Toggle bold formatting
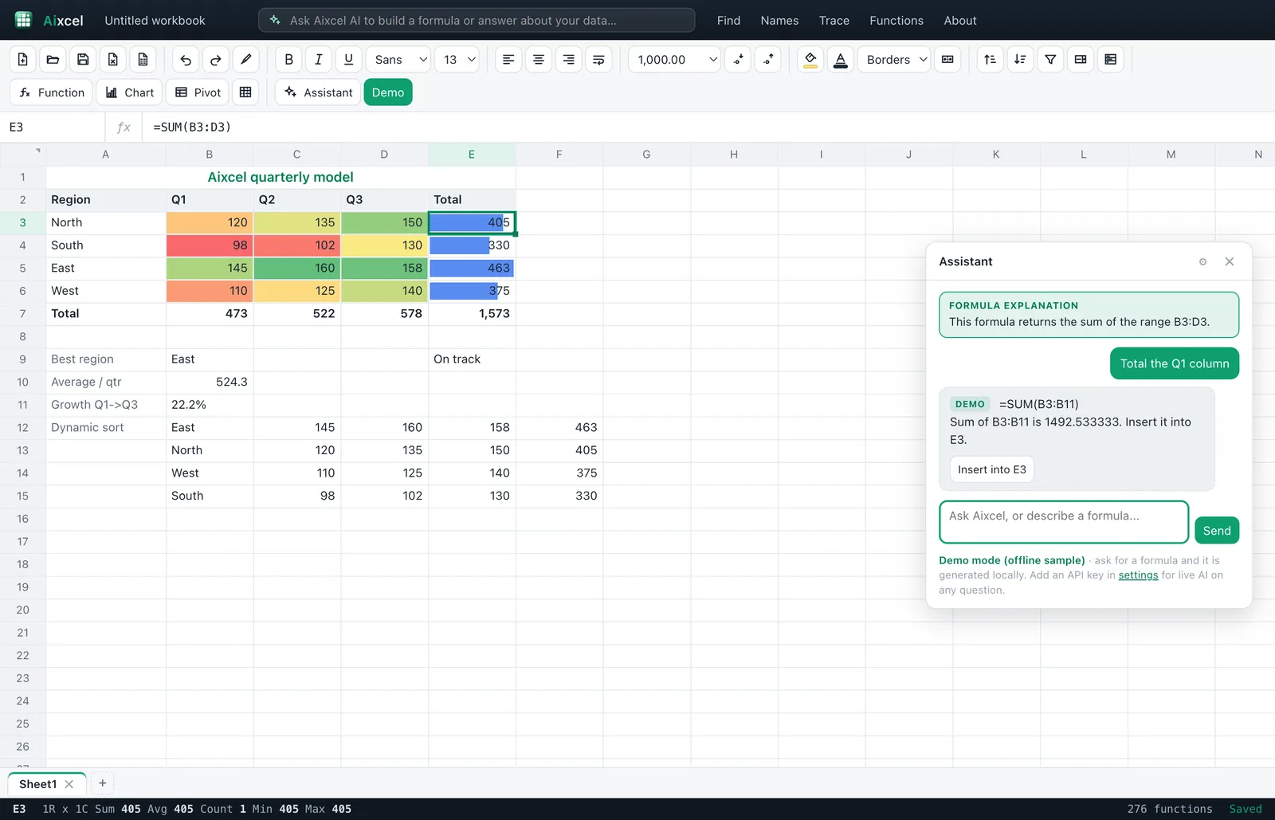The width and height of the screenshot is (1275, 820). [x=288, y=60]
